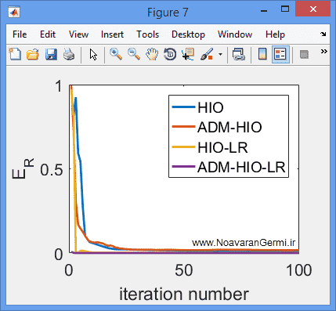This screenshot has width=336, height=311.
Task: Select the Edit Plot arrow tool
Action: click(93, 55)
